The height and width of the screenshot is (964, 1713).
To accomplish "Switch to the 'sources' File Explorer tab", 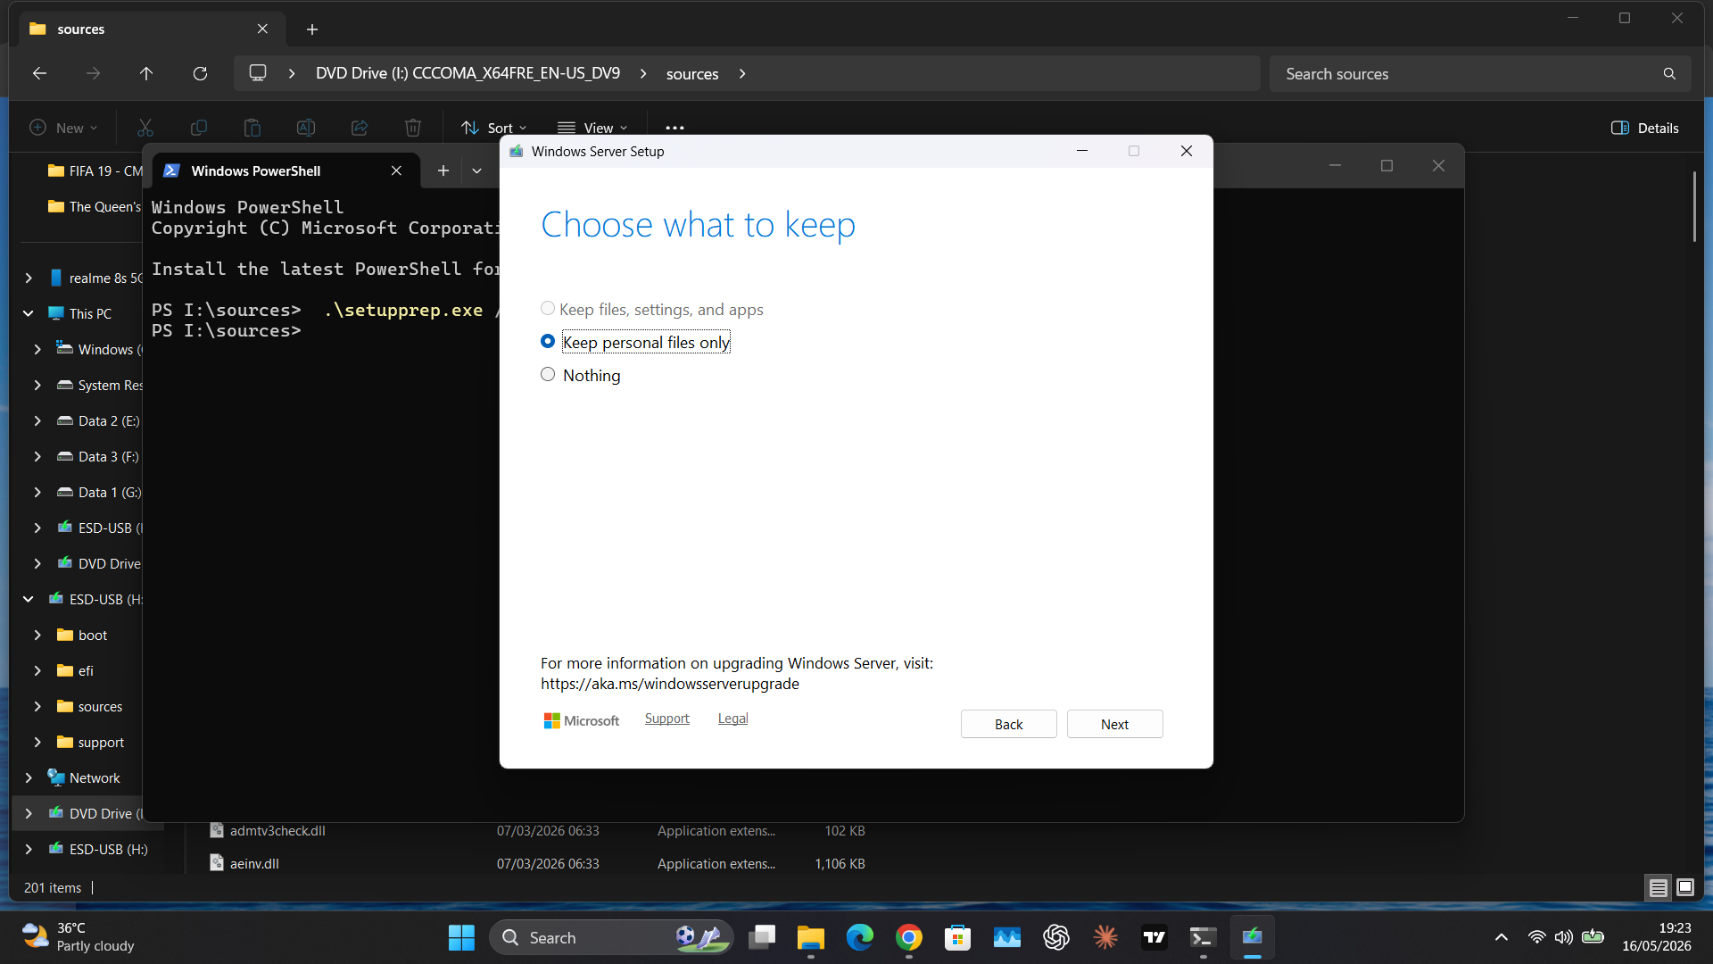I will point(152,29).
